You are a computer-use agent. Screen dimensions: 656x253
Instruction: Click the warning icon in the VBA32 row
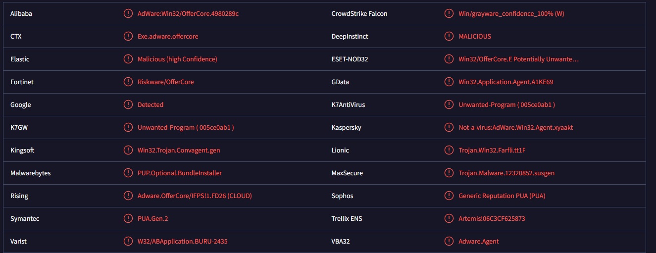point(449,241)
